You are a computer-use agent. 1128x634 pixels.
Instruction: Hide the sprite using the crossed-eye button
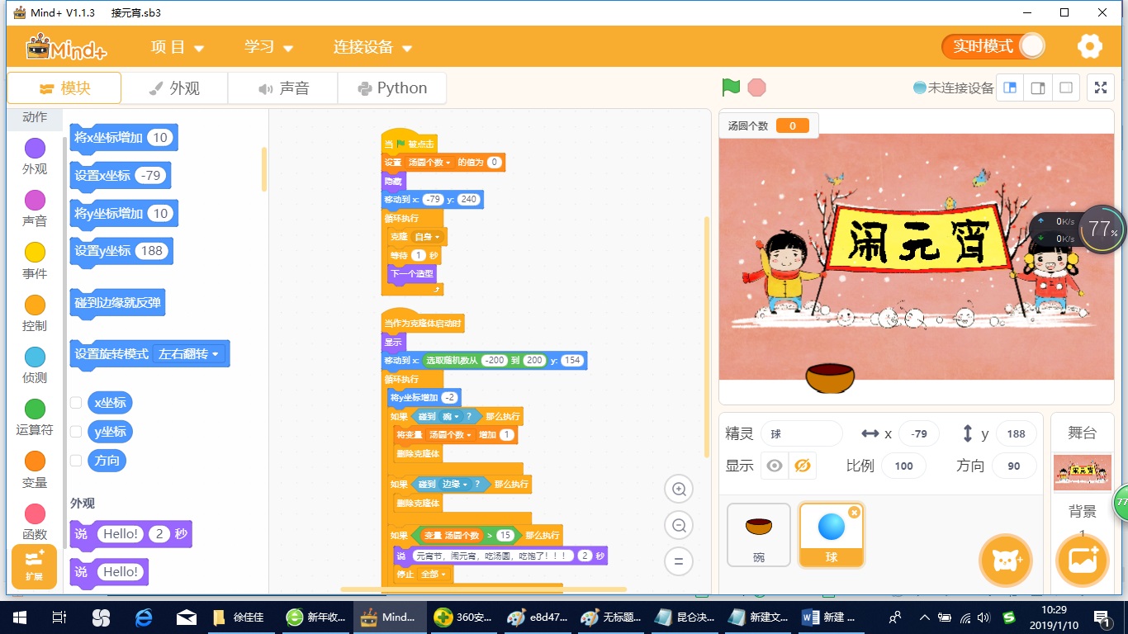802,466
